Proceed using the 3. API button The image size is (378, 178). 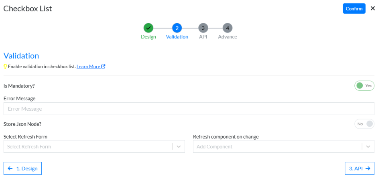click(359, 169)
